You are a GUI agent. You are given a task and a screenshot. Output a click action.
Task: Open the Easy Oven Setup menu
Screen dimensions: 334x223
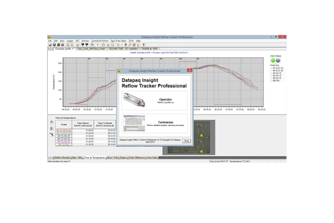pyautogui.click(x=118, y=41)
